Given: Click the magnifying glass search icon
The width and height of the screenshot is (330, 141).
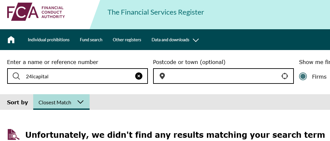Looking at the screenshot, I should tap(16, 76).
